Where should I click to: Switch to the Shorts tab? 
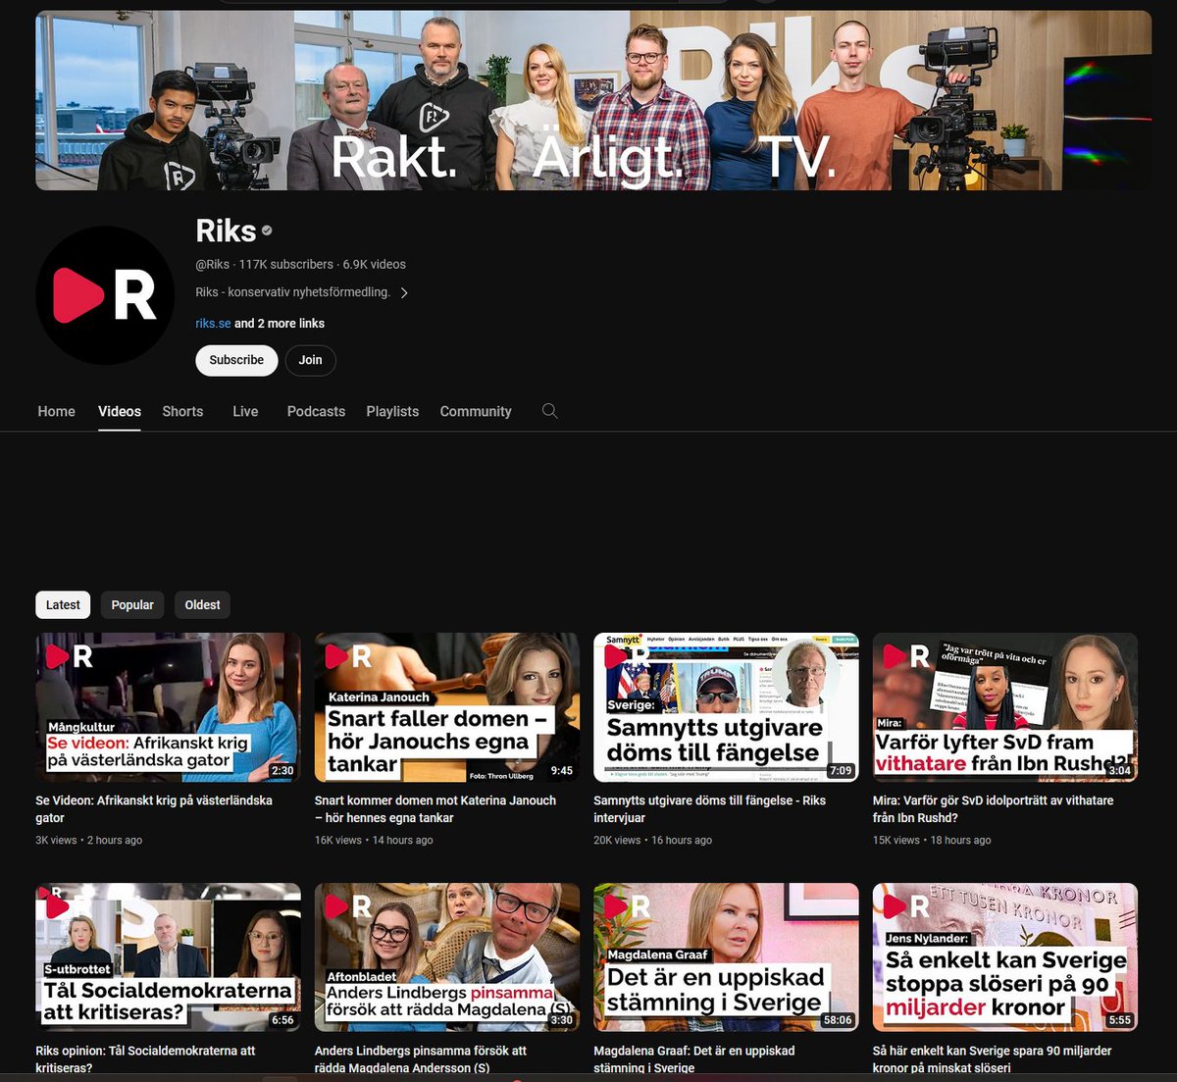click(182, 411)
